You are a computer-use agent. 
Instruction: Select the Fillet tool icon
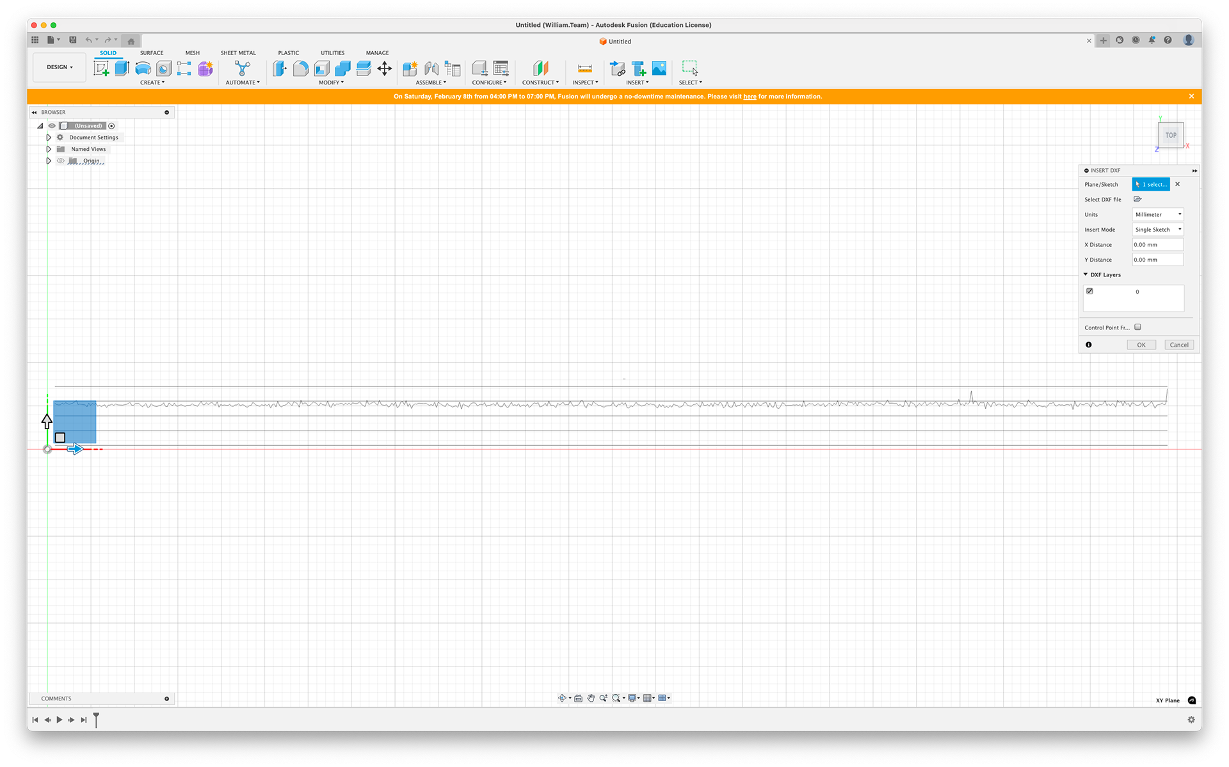[x=301, y=68]
